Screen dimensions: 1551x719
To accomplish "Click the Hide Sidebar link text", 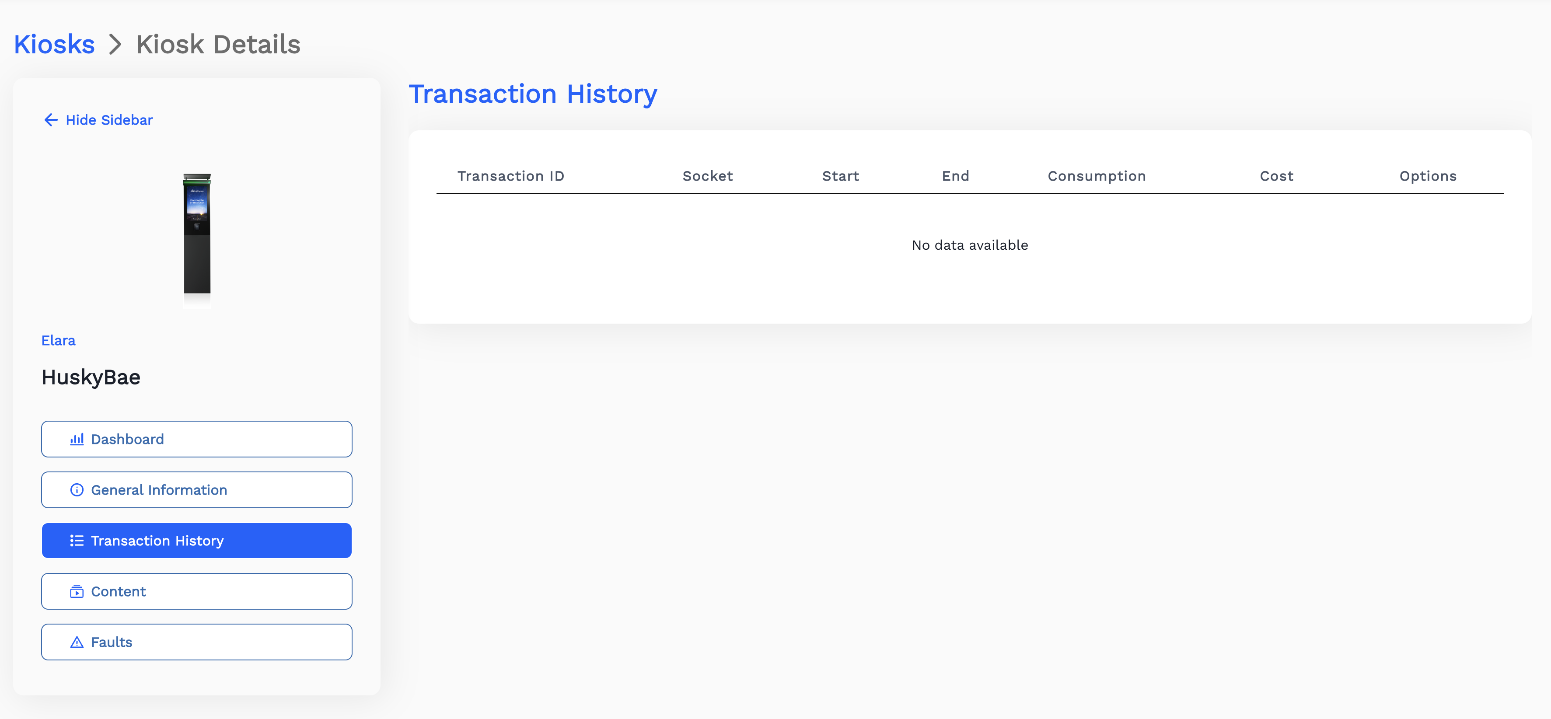I will tap(109, 120).
